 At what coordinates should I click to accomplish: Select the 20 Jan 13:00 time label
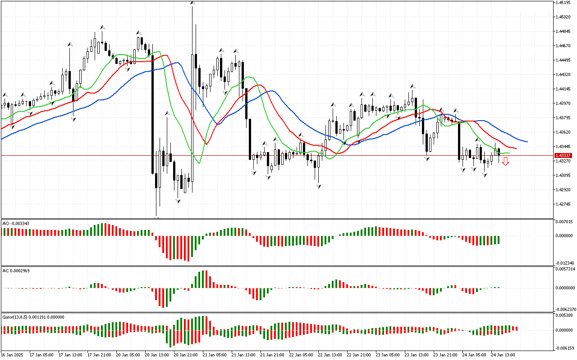[x=157, y=355]
